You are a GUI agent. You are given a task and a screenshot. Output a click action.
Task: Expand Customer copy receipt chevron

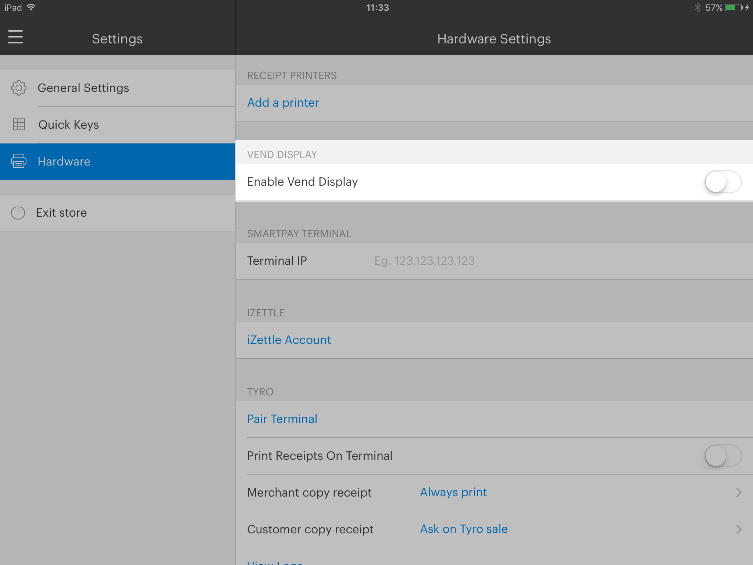click(x=739, y=529)
